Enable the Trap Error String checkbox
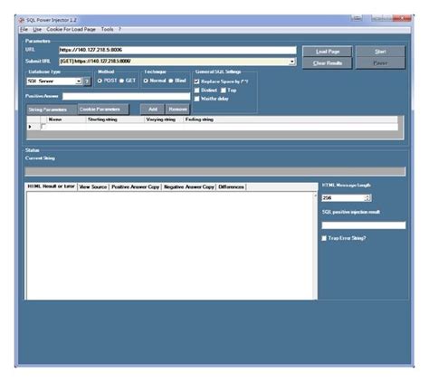 click(x=324, y=238)
